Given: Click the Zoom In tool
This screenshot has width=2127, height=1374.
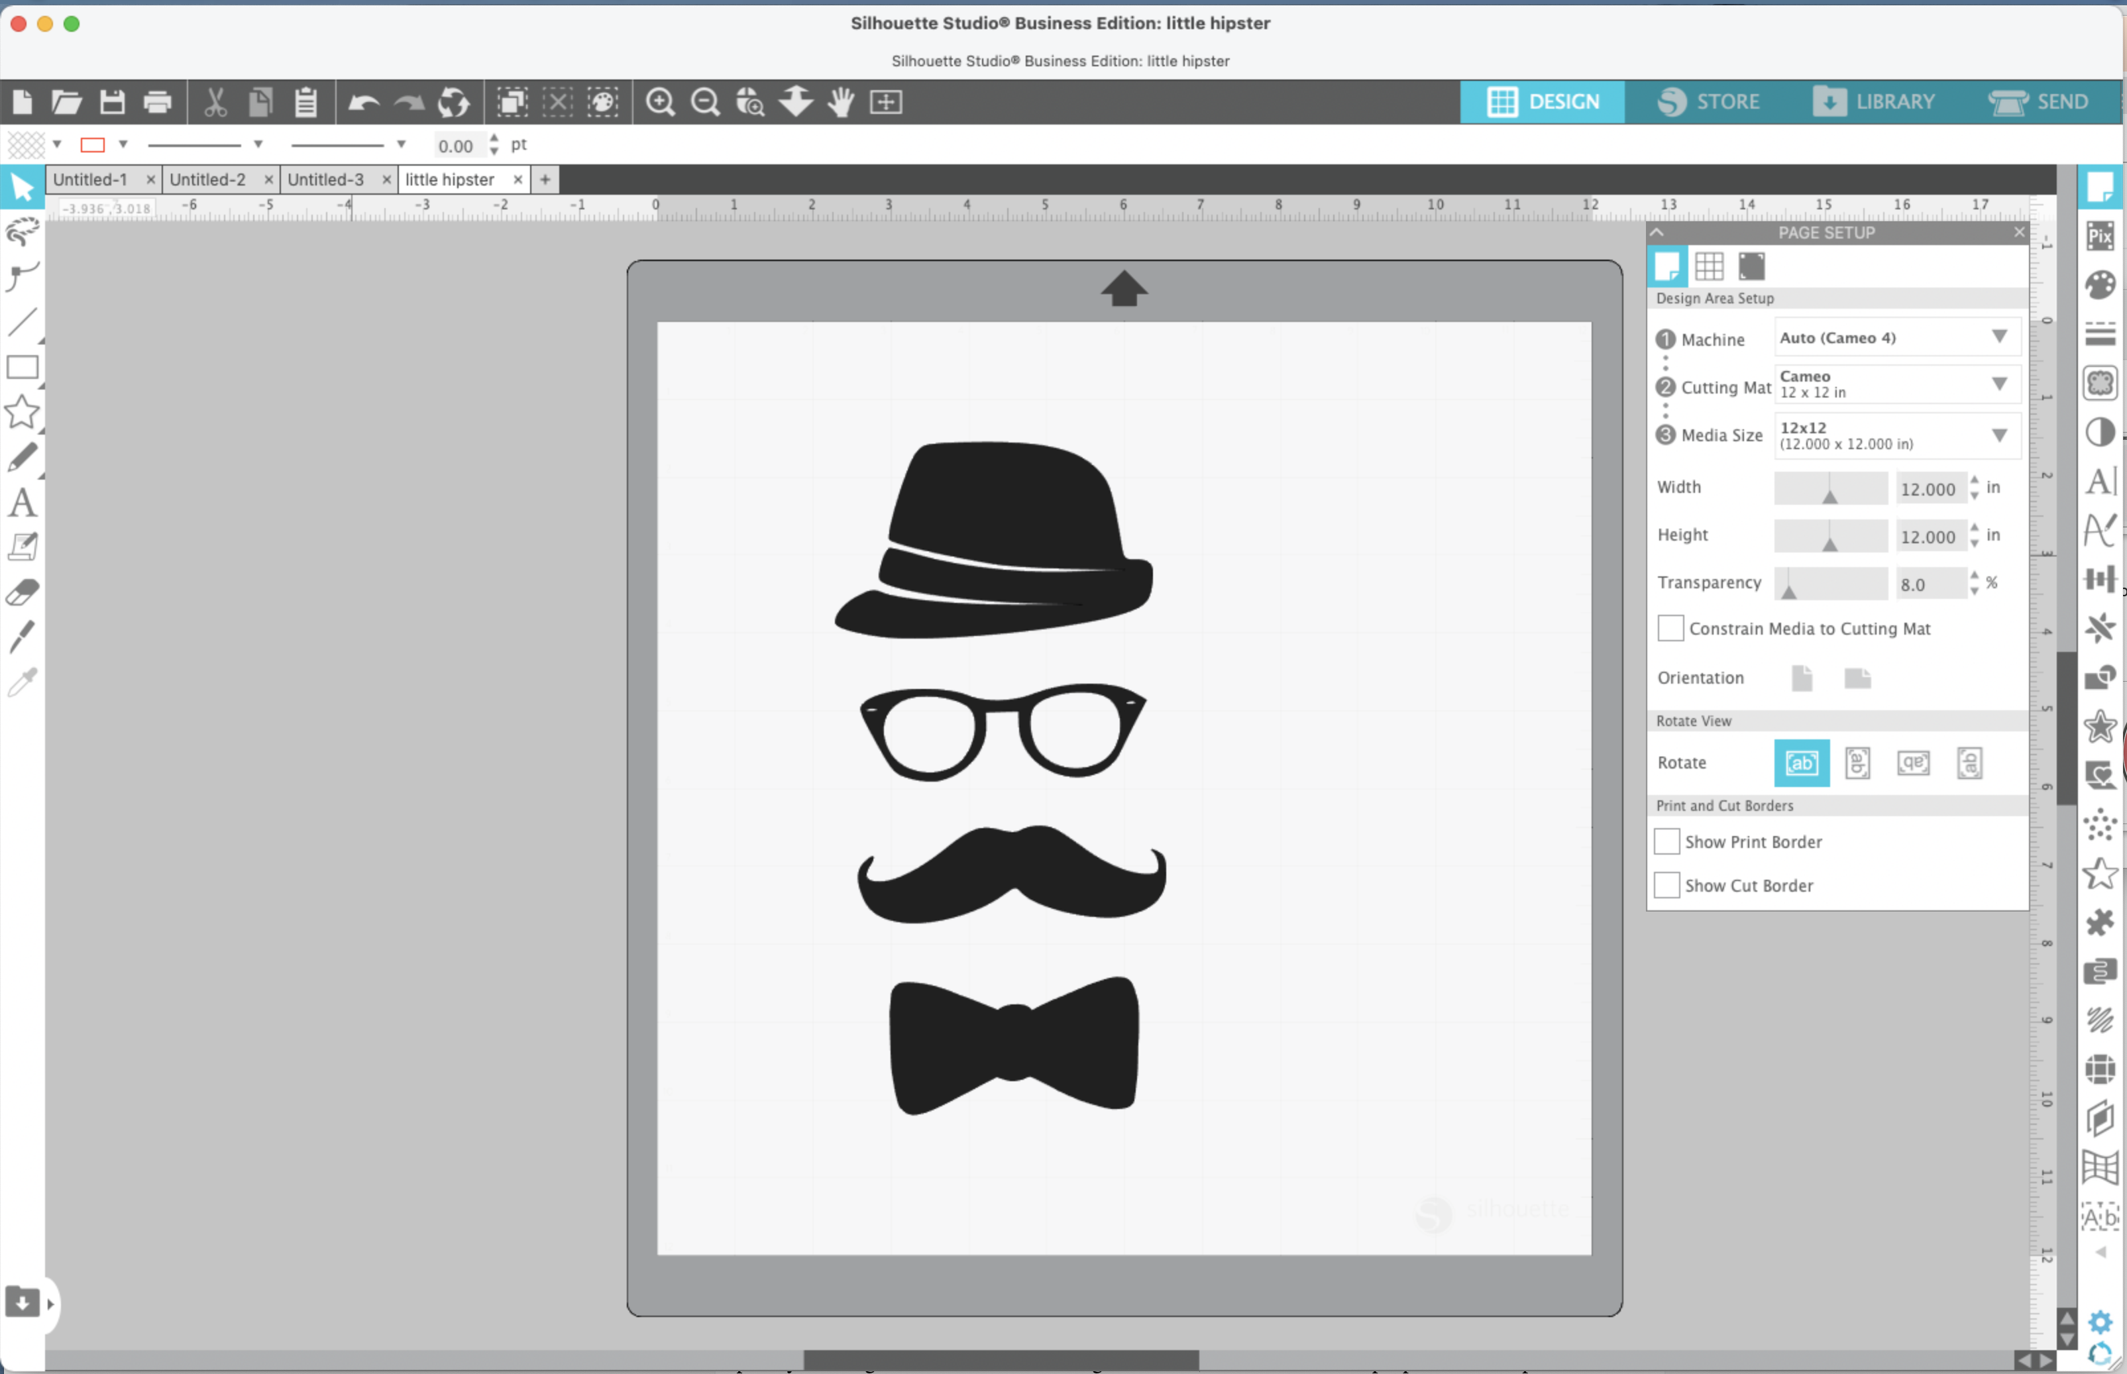Looking at the screenshot, I should click(660, 102).
